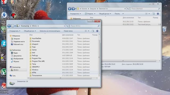Open Общий доступ menu in Desmond window
170x95 pixels.
105,14
